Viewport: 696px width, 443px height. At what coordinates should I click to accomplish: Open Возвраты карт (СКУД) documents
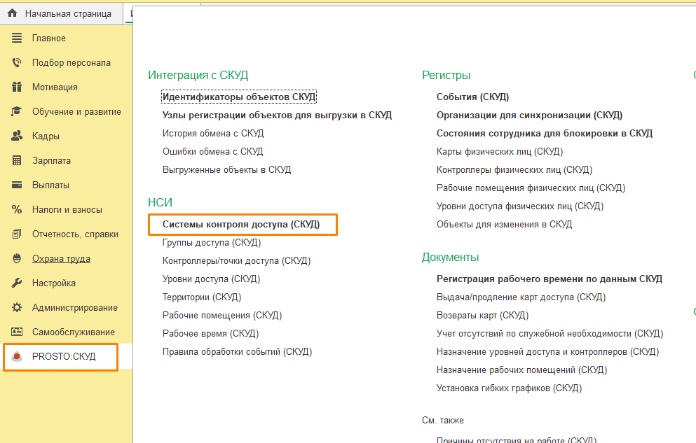[482, 316]
